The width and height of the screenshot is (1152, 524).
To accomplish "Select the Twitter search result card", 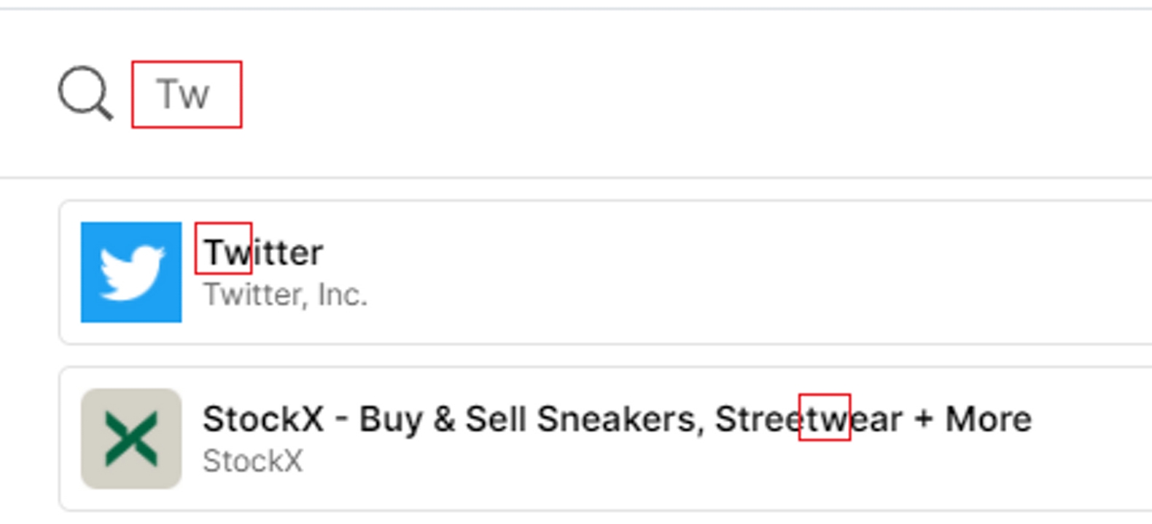I will tap(656, 272).
